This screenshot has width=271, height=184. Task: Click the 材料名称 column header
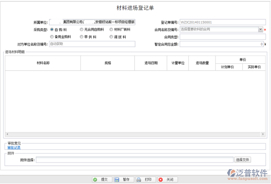tap(43, 63)
